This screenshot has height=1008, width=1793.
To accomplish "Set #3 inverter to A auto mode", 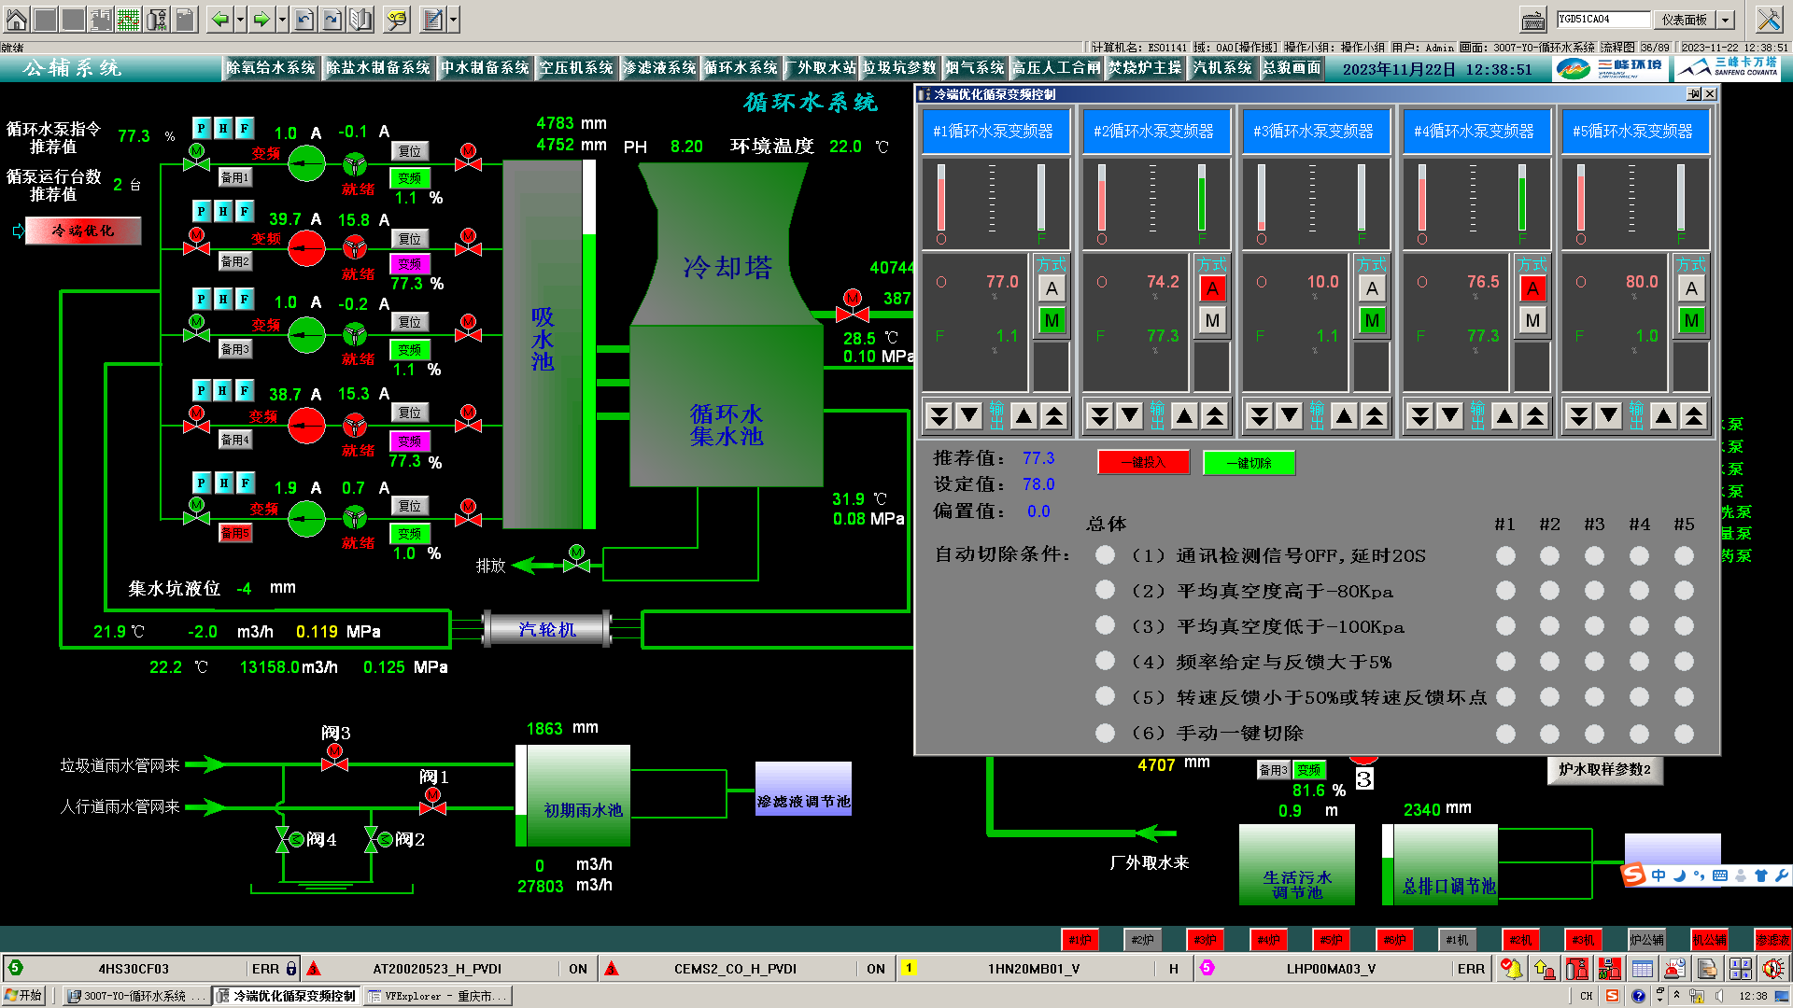I will 1372,288.
